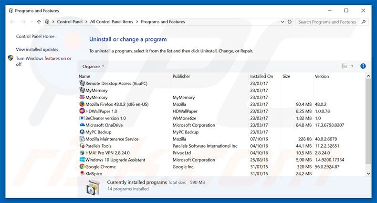Click the vertical scrollbar thumb
377x203 pixels.
368,121
